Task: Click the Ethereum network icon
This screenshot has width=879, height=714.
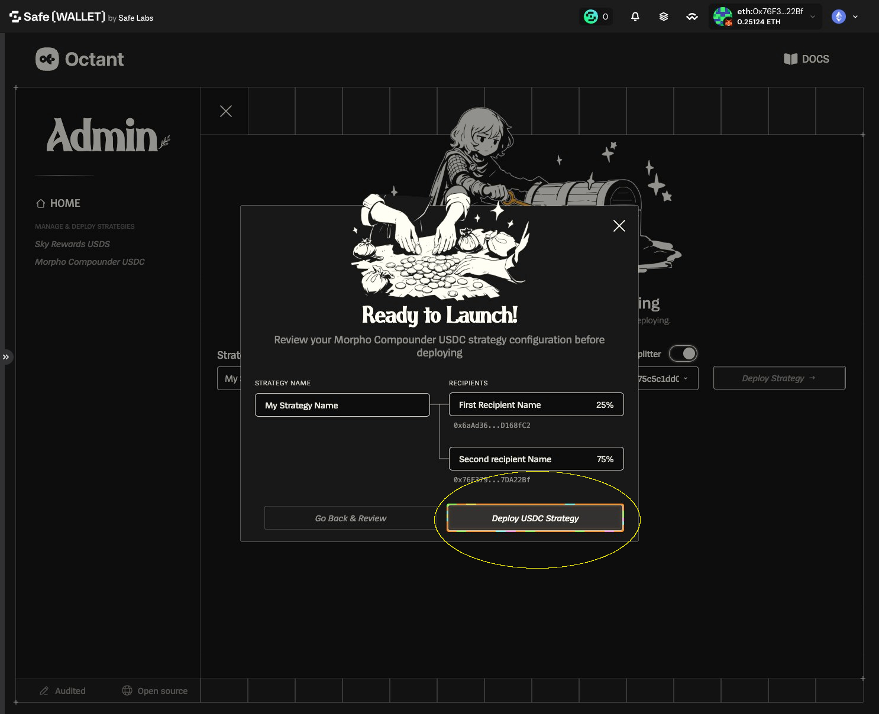Action: [x=839, y=17]
